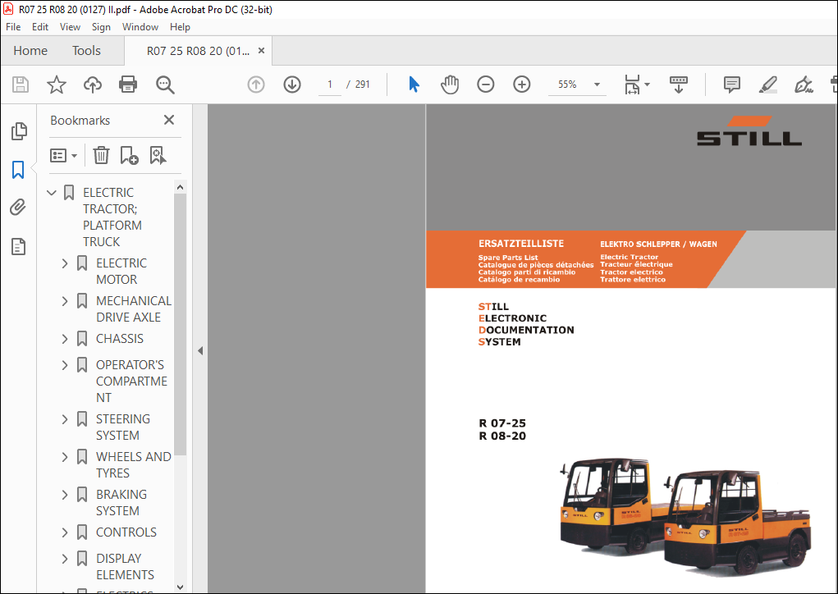
Task: Select BRAKING SYSTEM bookmark entry
Action: click(121, 503)
